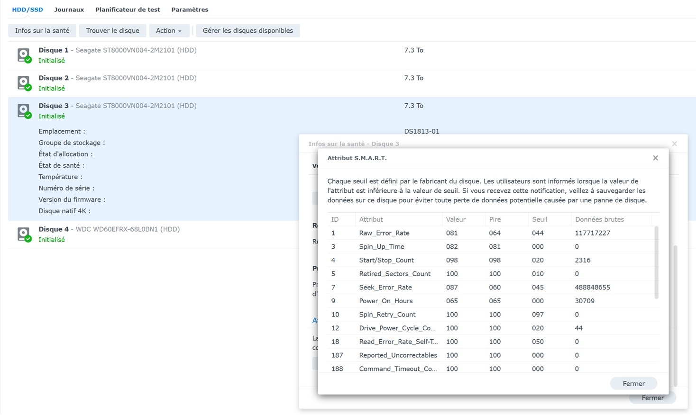Image resolution: width=696 pixels, height=415 pixels.
Task: Open the Journaux tab
Action: pyautogui.click(x=69, y=9)
